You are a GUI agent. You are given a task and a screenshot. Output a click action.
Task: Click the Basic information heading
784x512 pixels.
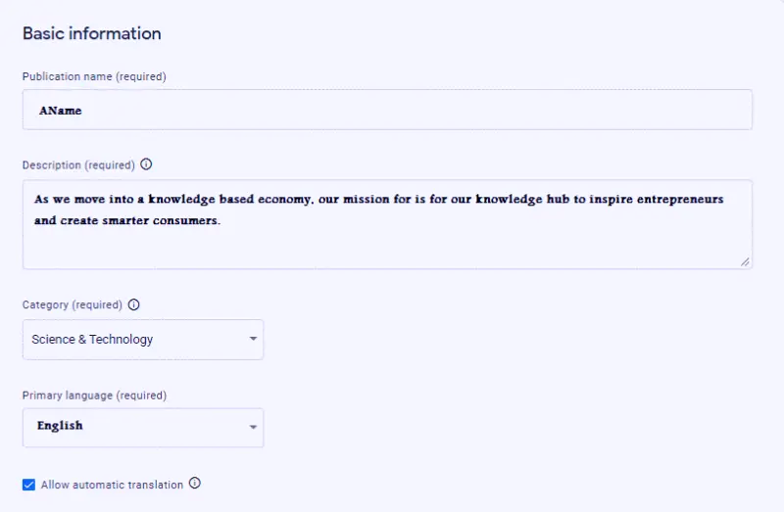[x=92, y=33]
